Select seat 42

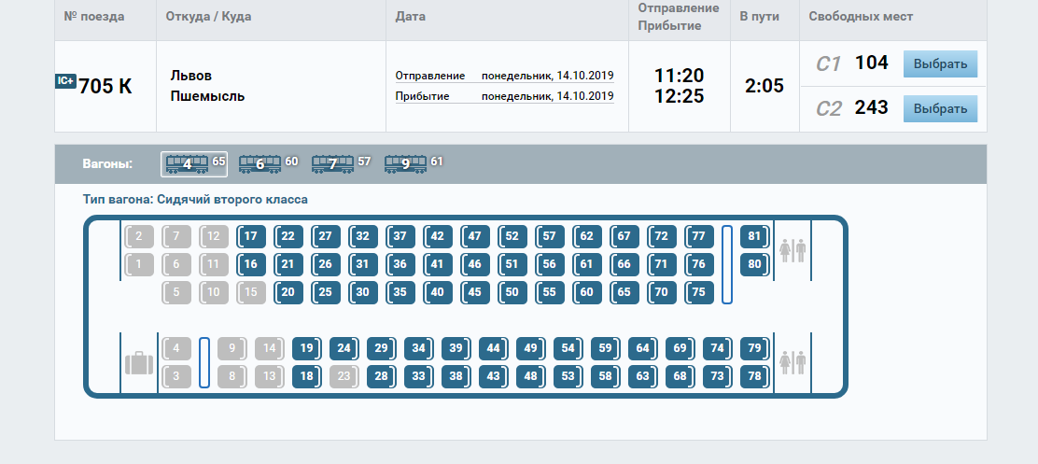point(438,236)
